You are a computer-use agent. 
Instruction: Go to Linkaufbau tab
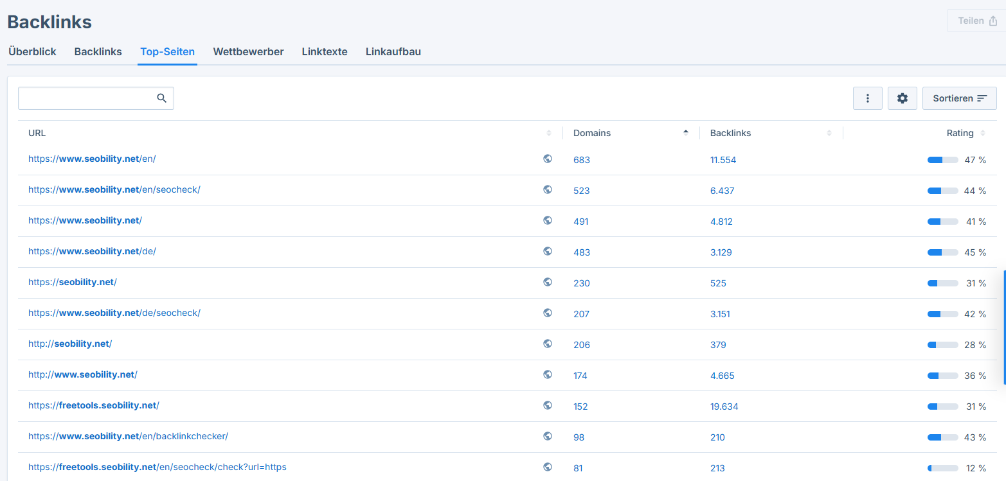(x=393, y=51)
